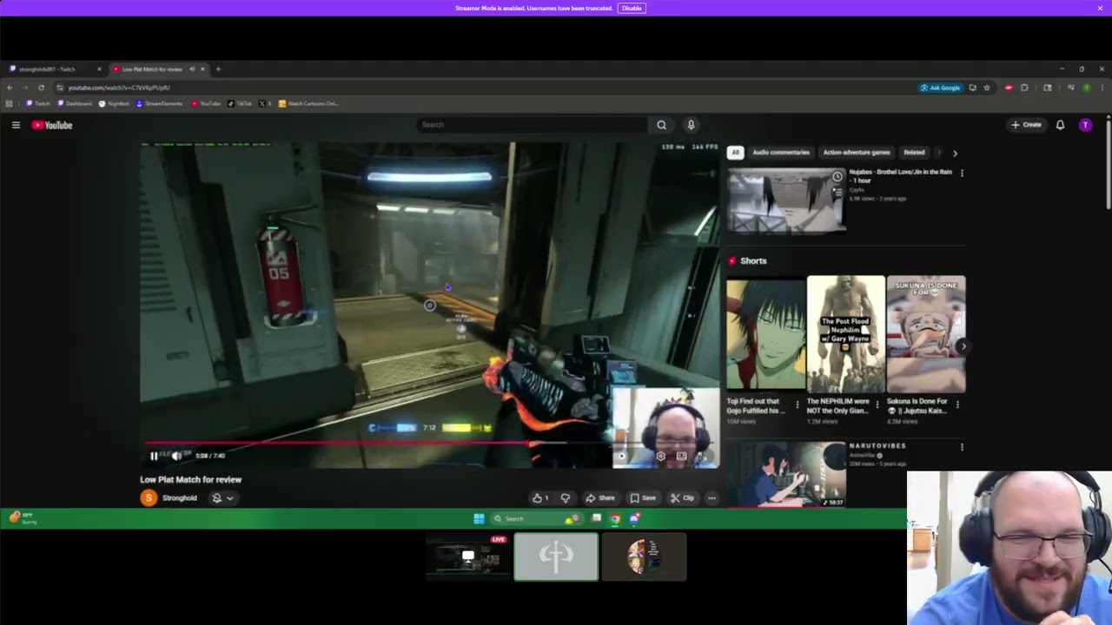Image resolution: width=1112 pixels, height=625 pixels.
Task: Switch to the Twitch browser tab
Action: click(54, 69)
